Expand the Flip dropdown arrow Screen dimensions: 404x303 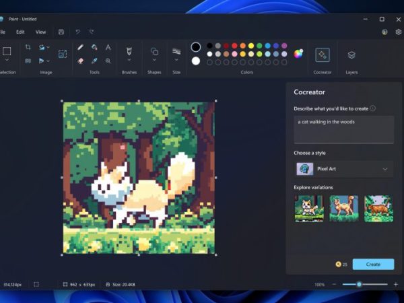(48, 61)
